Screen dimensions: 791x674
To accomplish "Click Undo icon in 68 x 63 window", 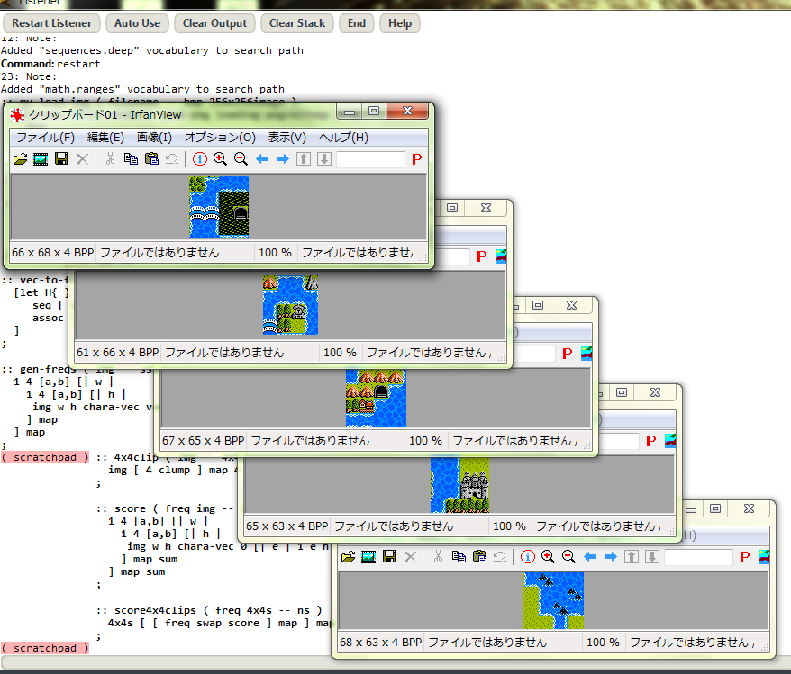I will pos(500,557).
